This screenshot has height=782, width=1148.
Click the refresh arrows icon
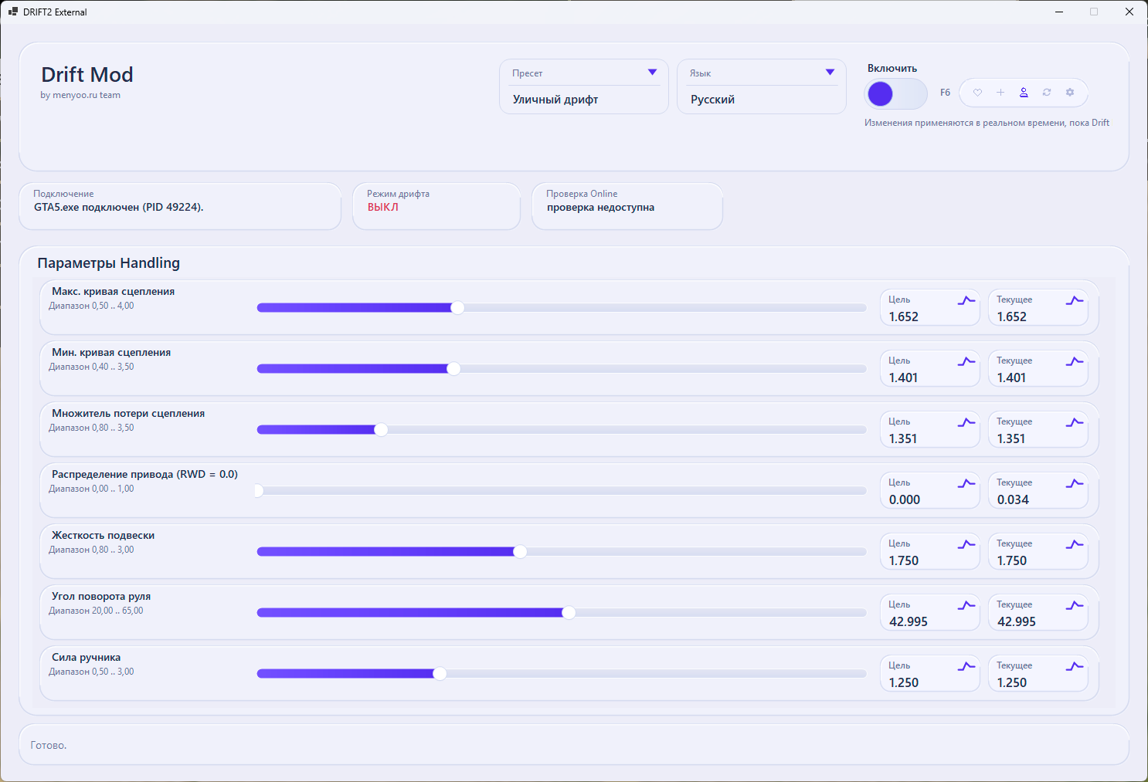click(x=1047, y=93)
